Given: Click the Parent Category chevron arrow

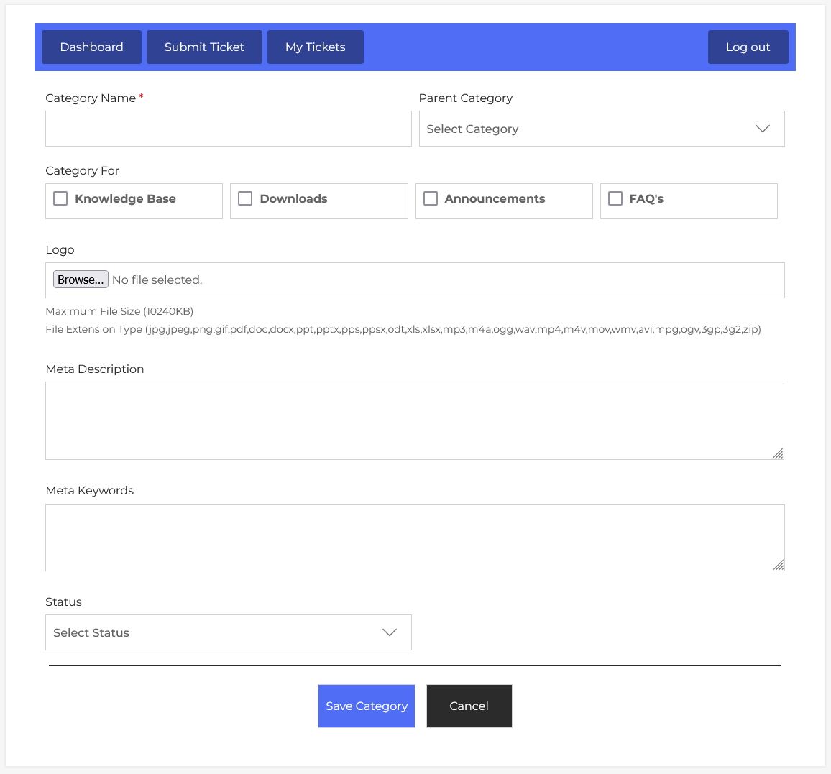Looking at the screenshot, I should click(x=762, y=129).
